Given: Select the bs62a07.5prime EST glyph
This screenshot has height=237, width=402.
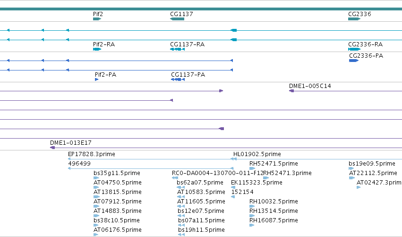Looking at the screenshot, I should [x=181, y=187].
